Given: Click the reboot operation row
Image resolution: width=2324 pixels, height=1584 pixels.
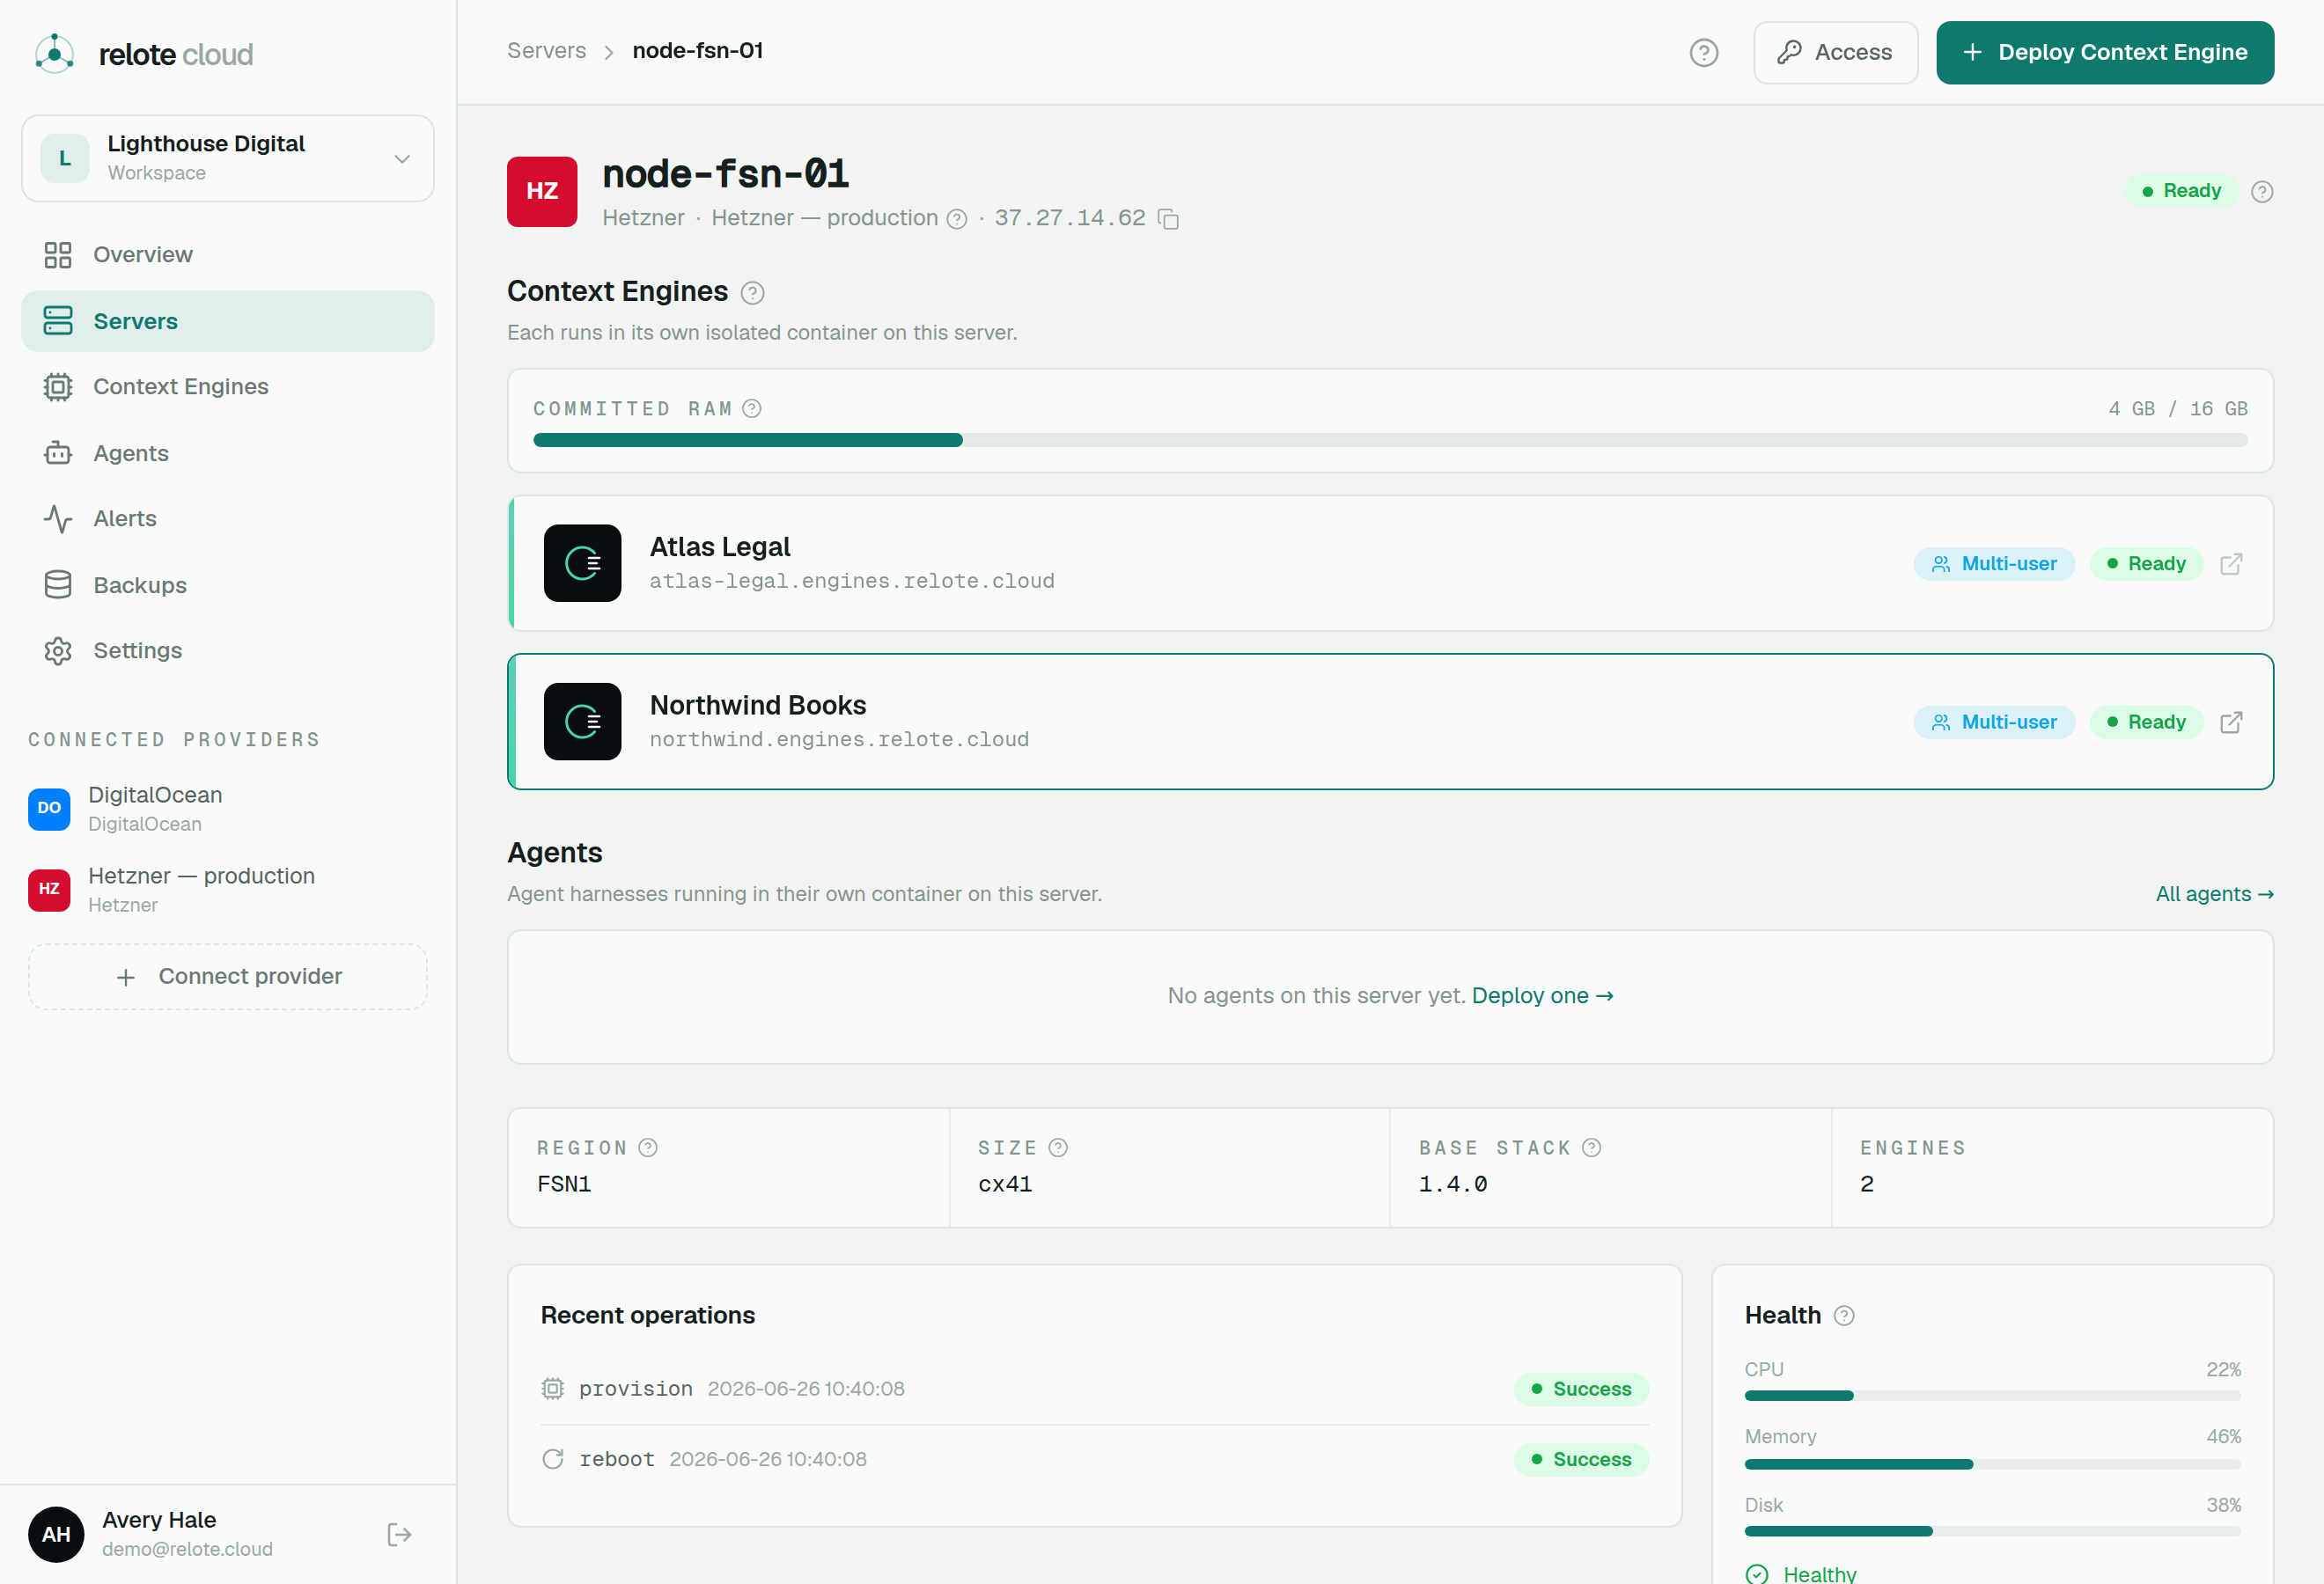Looking at the screenshot, I should (x=1094, y=1459).
